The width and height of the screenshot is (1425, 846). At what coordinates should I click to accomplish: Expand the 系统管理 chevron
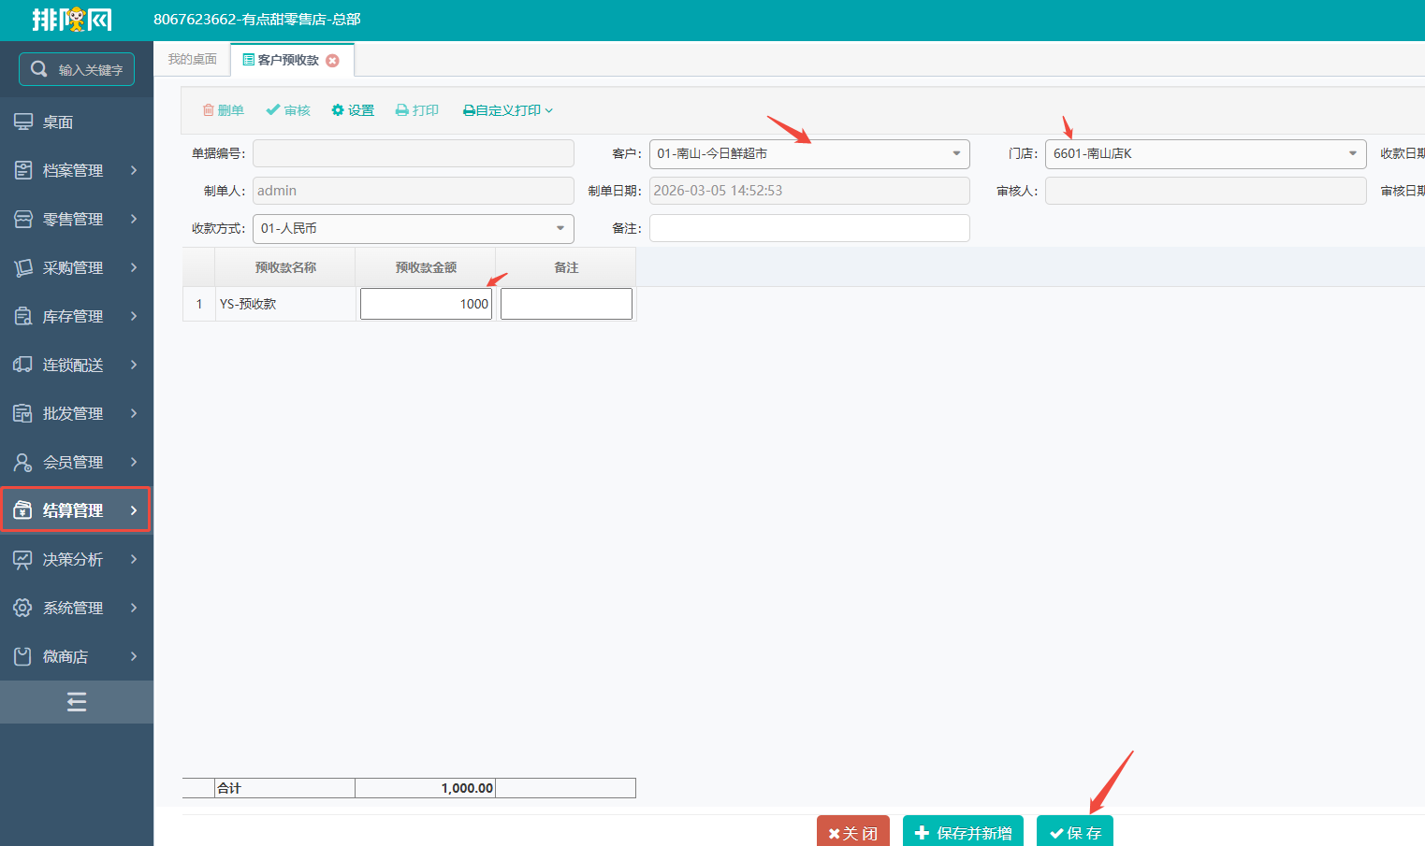(x=134, y=608)
